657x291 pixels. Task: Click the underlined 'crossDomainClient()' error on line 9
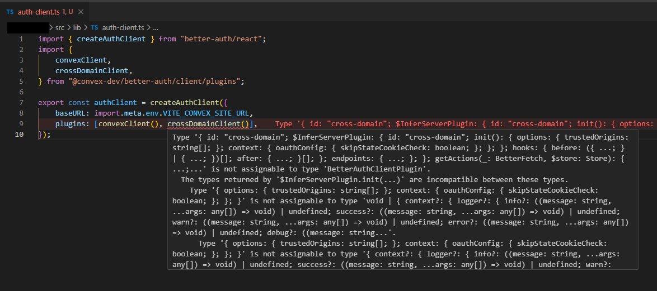(208, 124)
